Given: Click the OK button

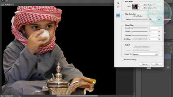Looking at the screenshot, I should 157,64.
